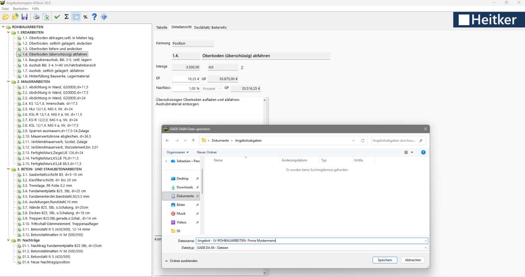Click the Angebotsabgaben breadcrumb
The width and height of the screenshot is (525, 277).
click(249, 141)
